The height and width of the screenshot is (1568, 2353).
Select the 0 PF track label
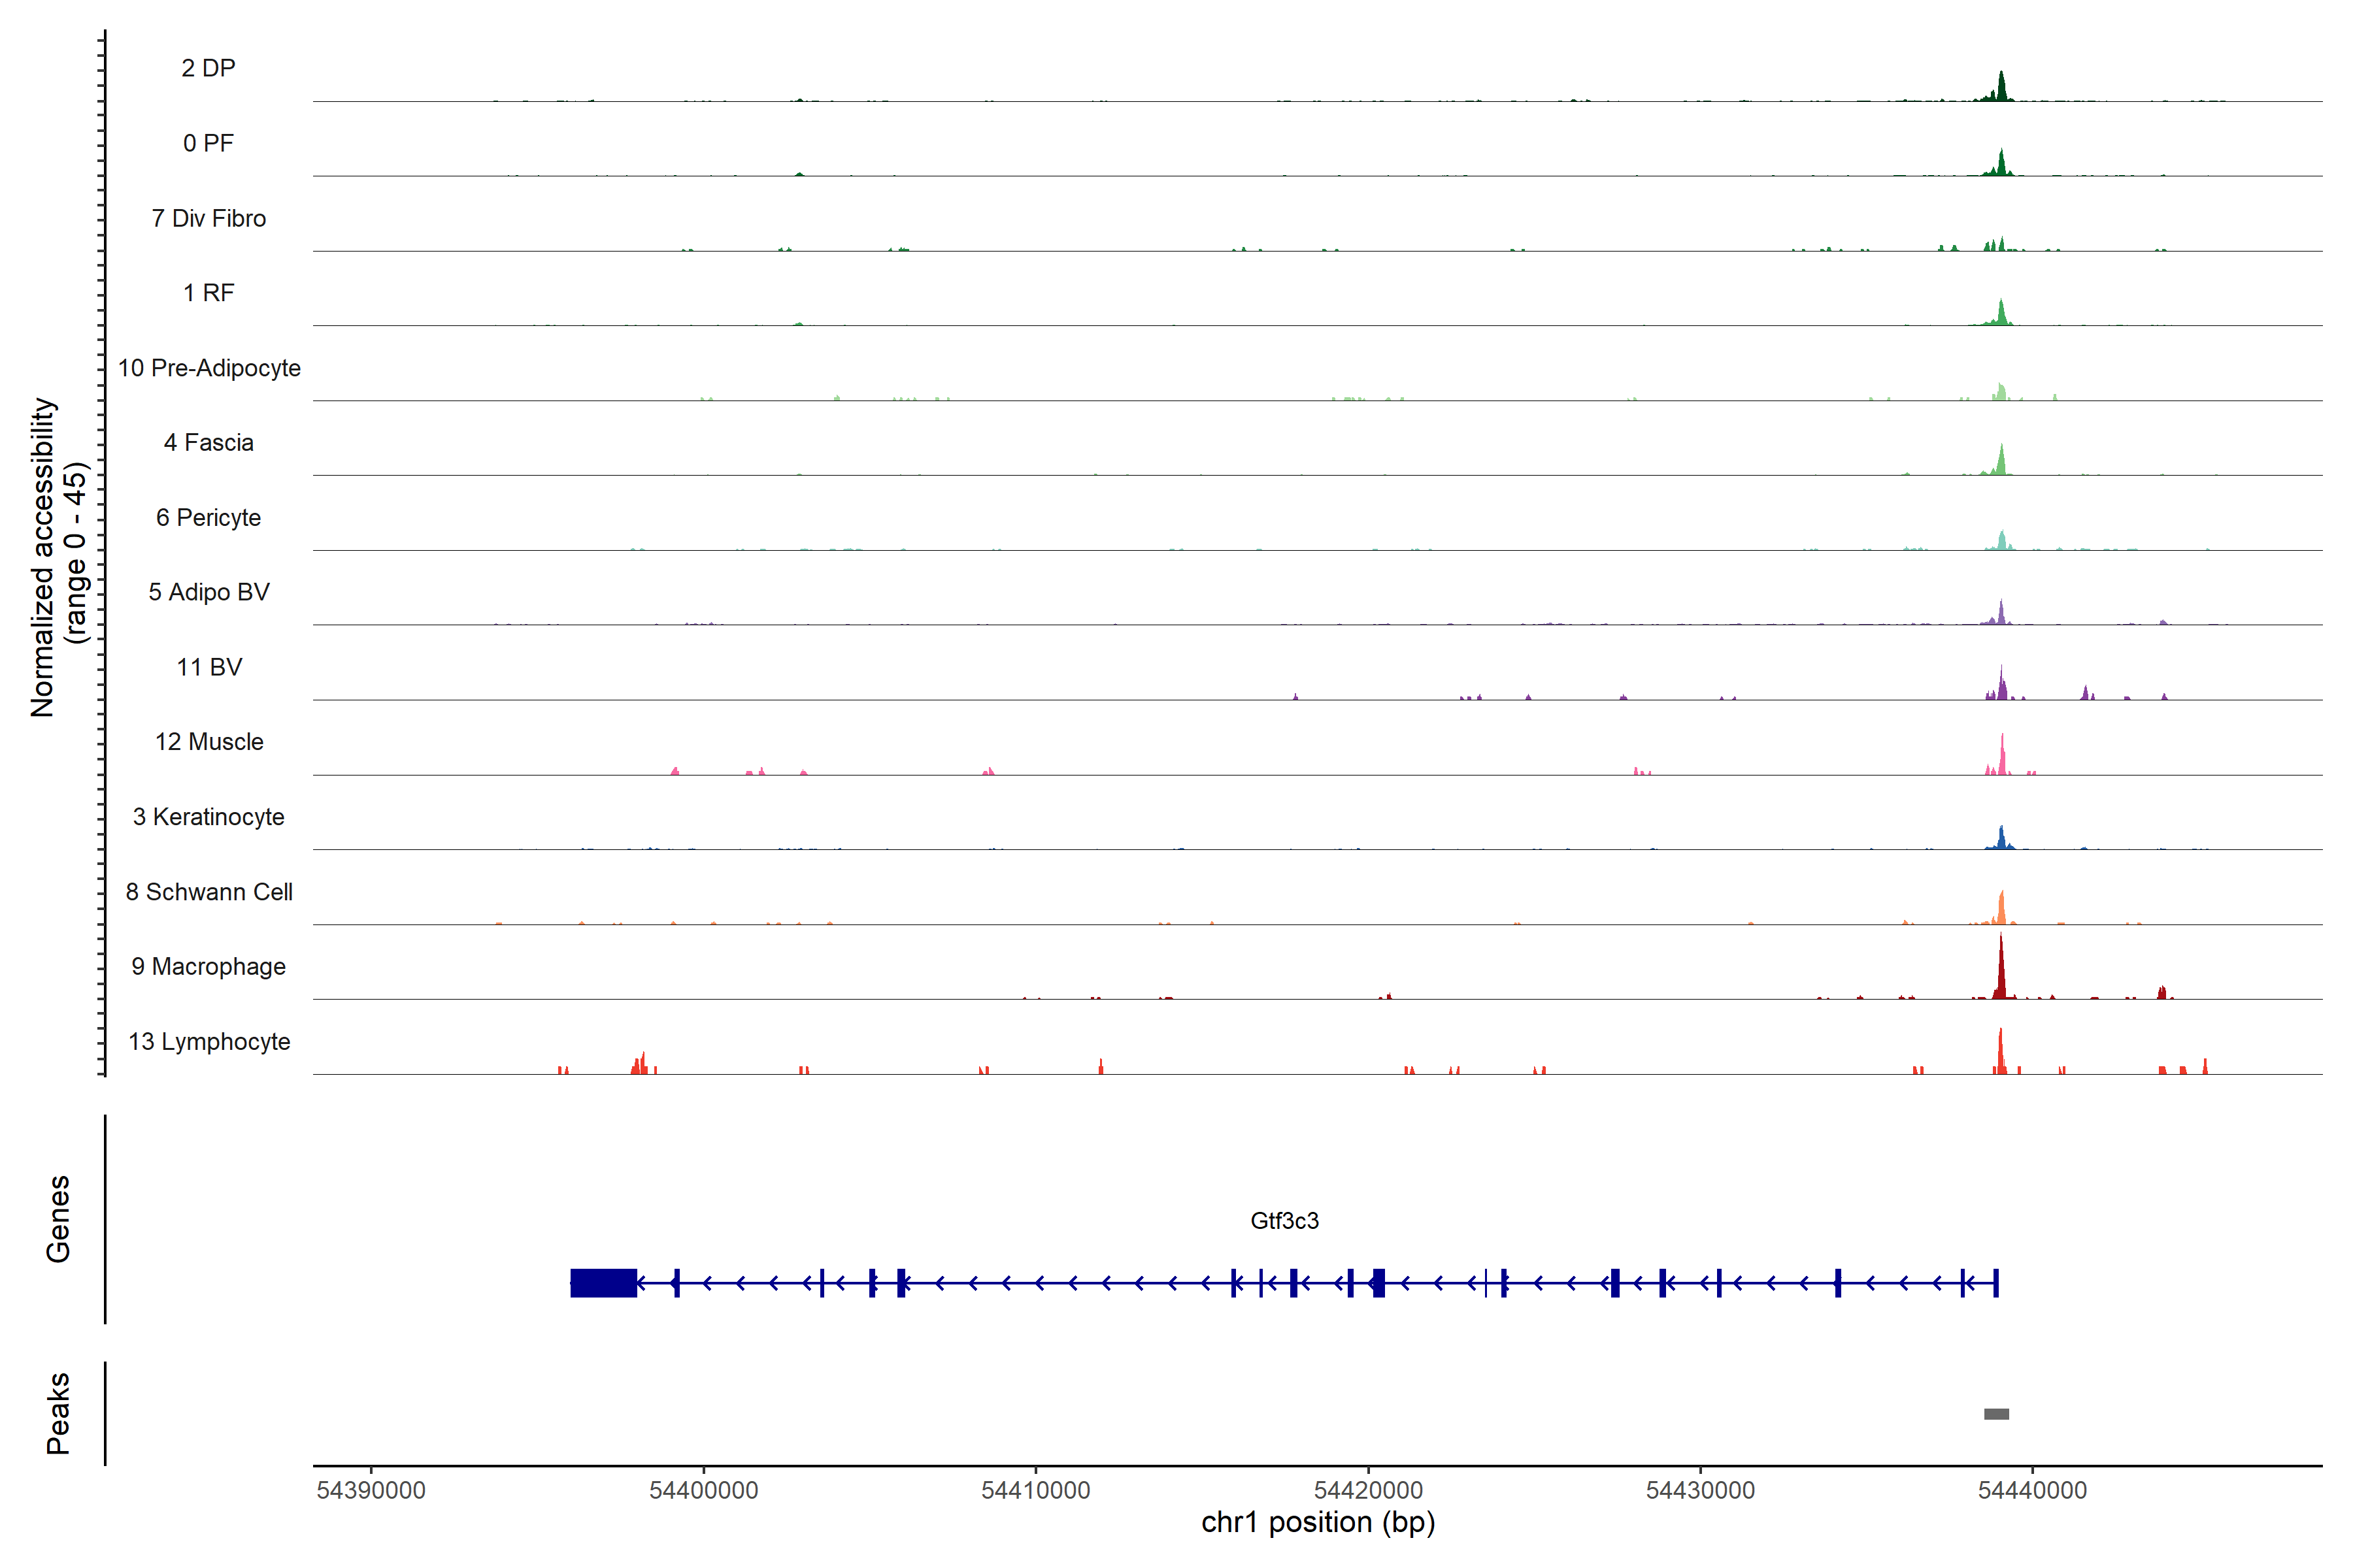pos(208,143)
